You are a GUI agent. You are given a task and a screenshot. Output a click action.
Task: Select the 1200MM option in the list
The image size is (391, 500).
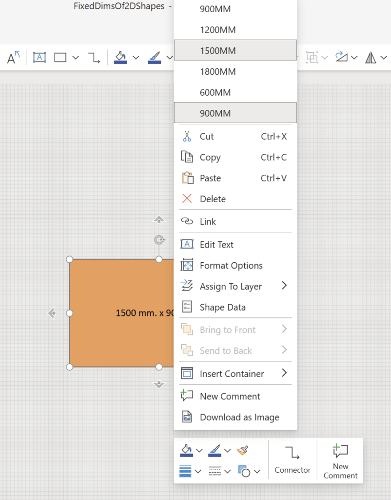coord(219,30)
